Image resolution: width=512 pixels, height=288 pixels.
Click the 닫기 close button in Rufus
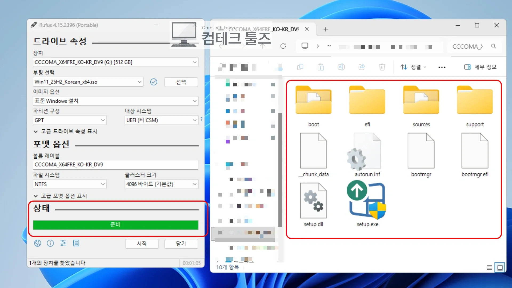181,244
